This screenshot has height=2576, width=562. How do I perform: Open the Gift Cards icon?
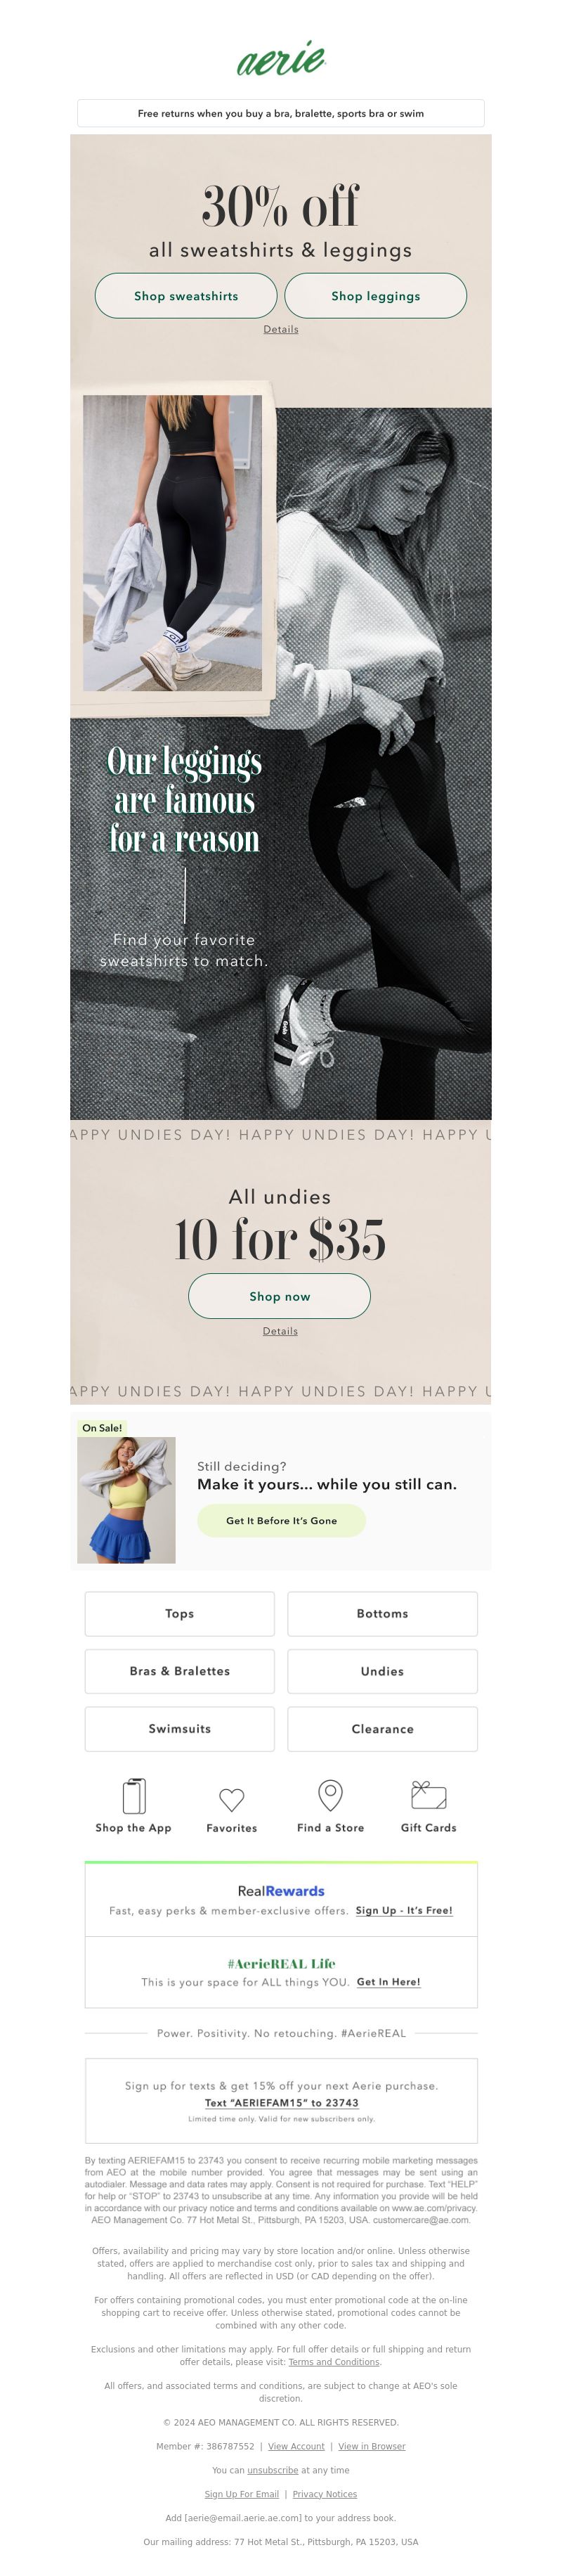[x=428, y=1795]
